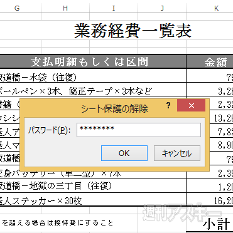The width and height of the screenshot is (233, 233).
Task: Click OK in the unprotect sheet dialog
Action: click(x=124, y=153)
